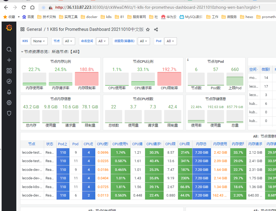
Task: Open the 百度 bookmark
Action: (x=28, y=17)
